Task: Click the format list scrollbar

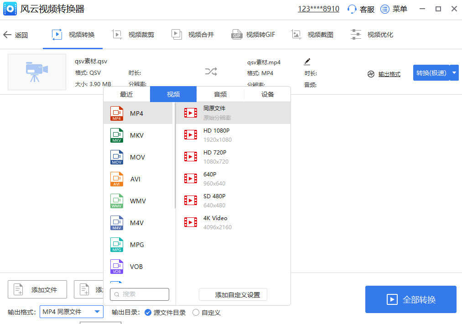Action: tap(175, 155)
